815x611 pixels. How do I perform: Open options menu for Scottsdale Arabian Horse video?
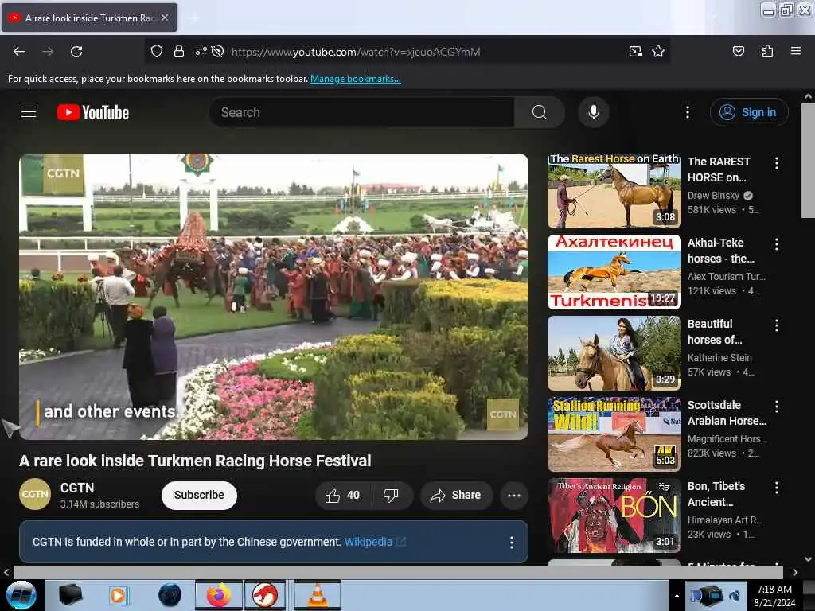click(x=777, y=407)
